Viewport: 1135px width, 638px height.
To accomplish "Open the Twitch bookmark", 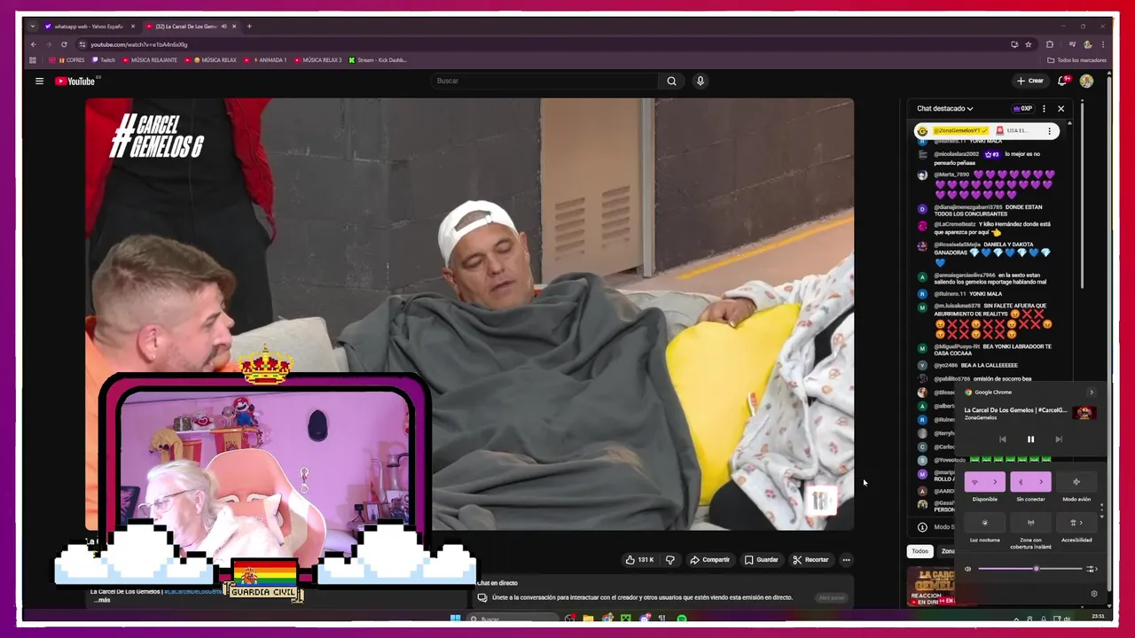I will tap(103, 60).
